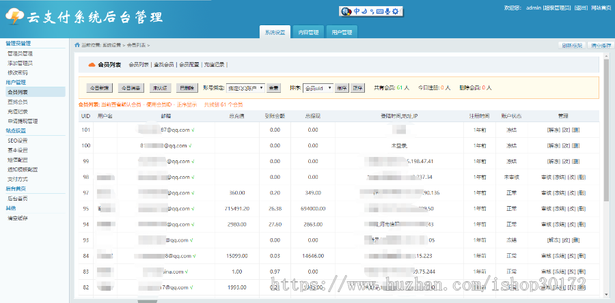The width and height of the screenshot is (615, 303).
Task: Open 查找会员 in sidebar
Action: (18, 102)
